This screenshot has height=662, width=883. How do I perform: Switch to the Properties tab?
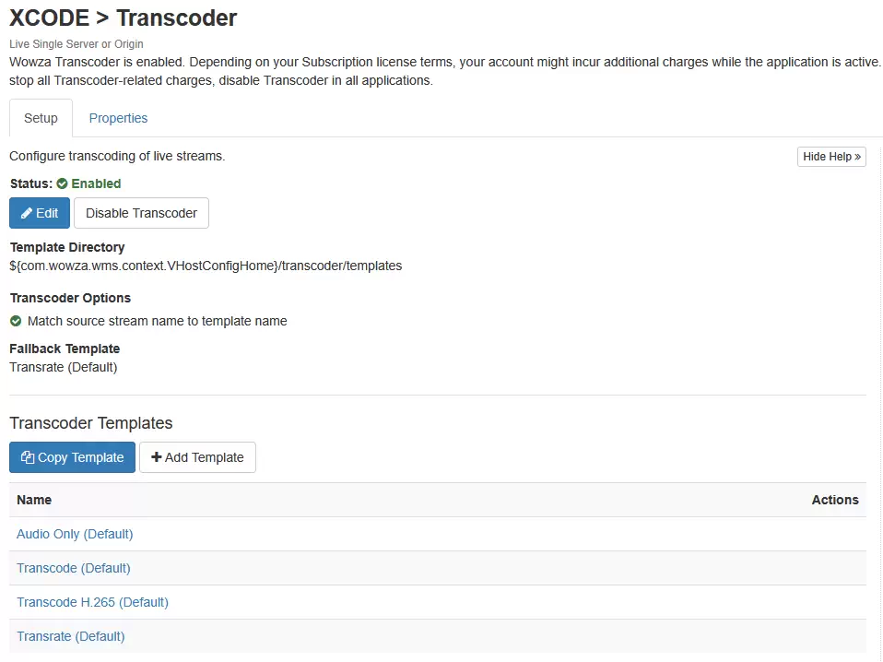[x=118, y=118]
